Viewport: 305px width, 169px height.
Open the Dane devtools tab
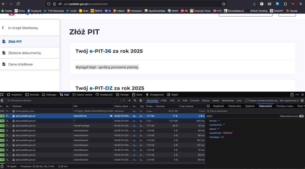point(137,95)
